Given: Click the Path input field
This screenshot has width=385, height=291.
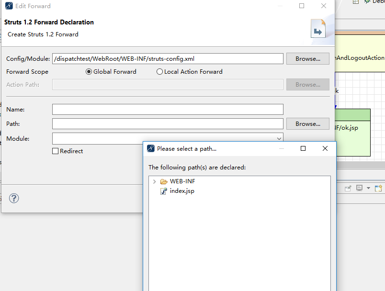Looking at the screenshot, I should [168, 123].
